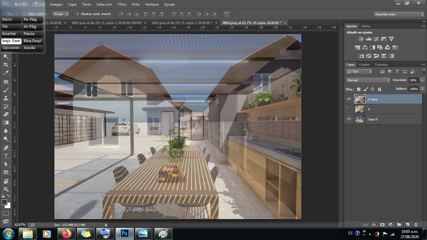Open the Capas panel options menu

pyautogui.click(x=424, y=65)
